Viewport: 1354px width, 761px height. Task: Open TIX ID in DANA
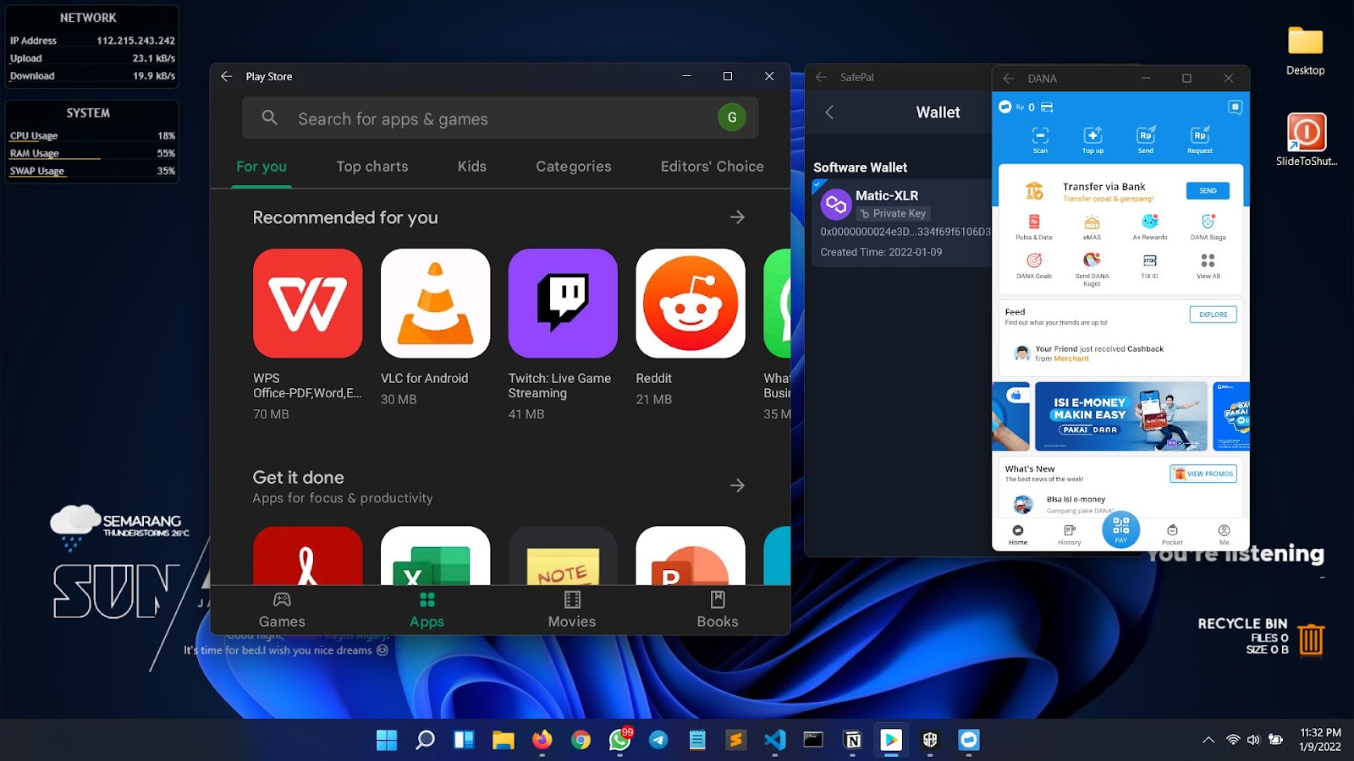tap(1150, 266)
